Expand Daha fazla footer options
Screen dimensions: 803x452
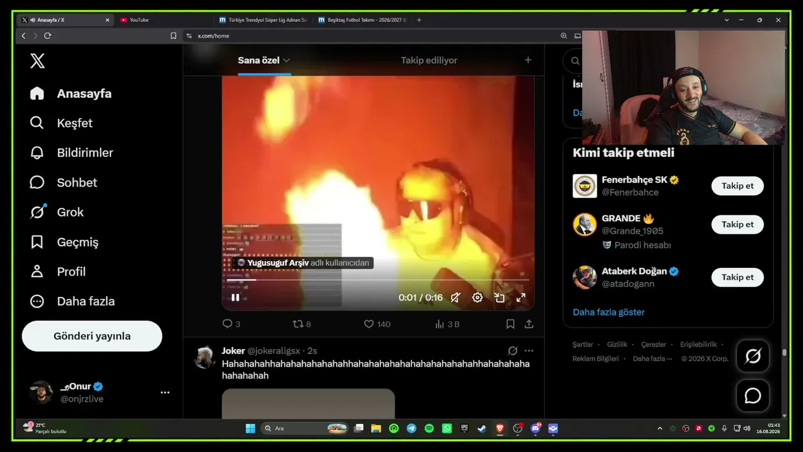(x=652, y=358)
